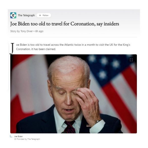Click the caption corner bracket icon
Image resolution: width=148 pixels, height=148 pixels.
tap(11, 136)
